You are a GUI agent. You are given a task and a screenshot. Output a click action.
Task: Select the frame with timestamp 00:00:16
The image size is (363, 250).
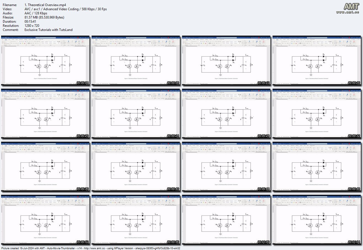click(317, 60)
